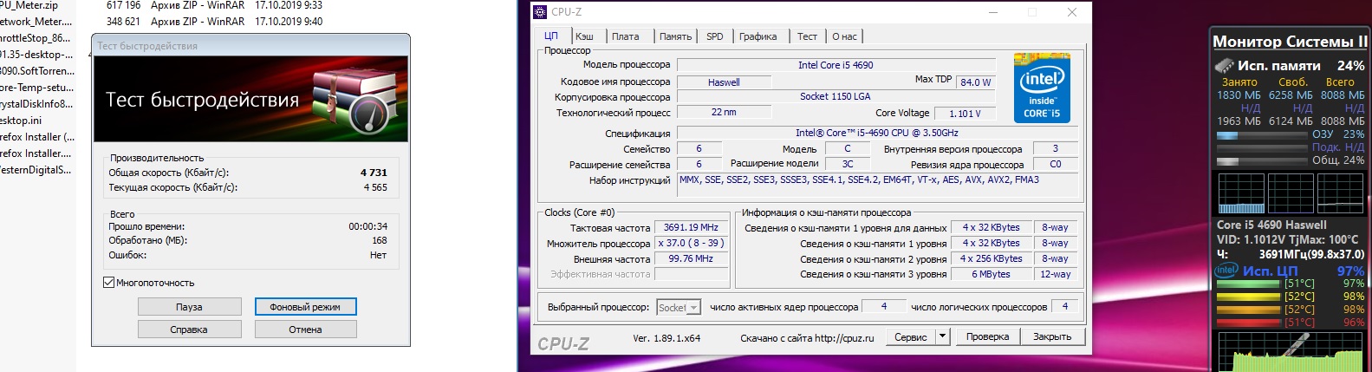Viewport: 1372px width, 372px height.
Task: Open the О нас tab
Action: [x=844, y=36]
